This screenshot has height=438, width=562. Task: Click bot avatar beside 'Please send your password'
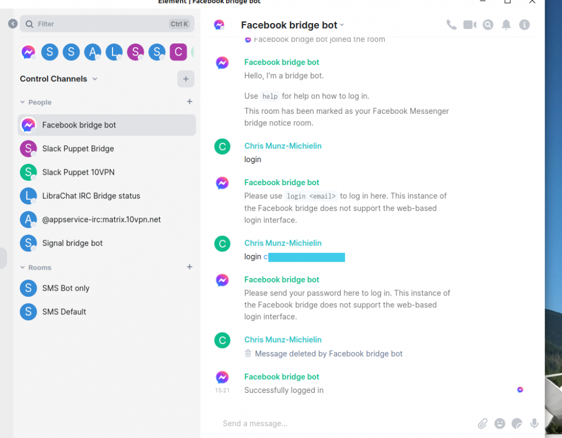tap(222, 280)
